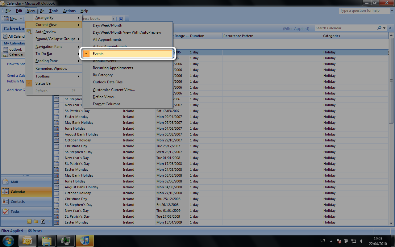The image size is (395, 247).
Task: Click the All Calendar Items search icon
Action: pos(5,36)
